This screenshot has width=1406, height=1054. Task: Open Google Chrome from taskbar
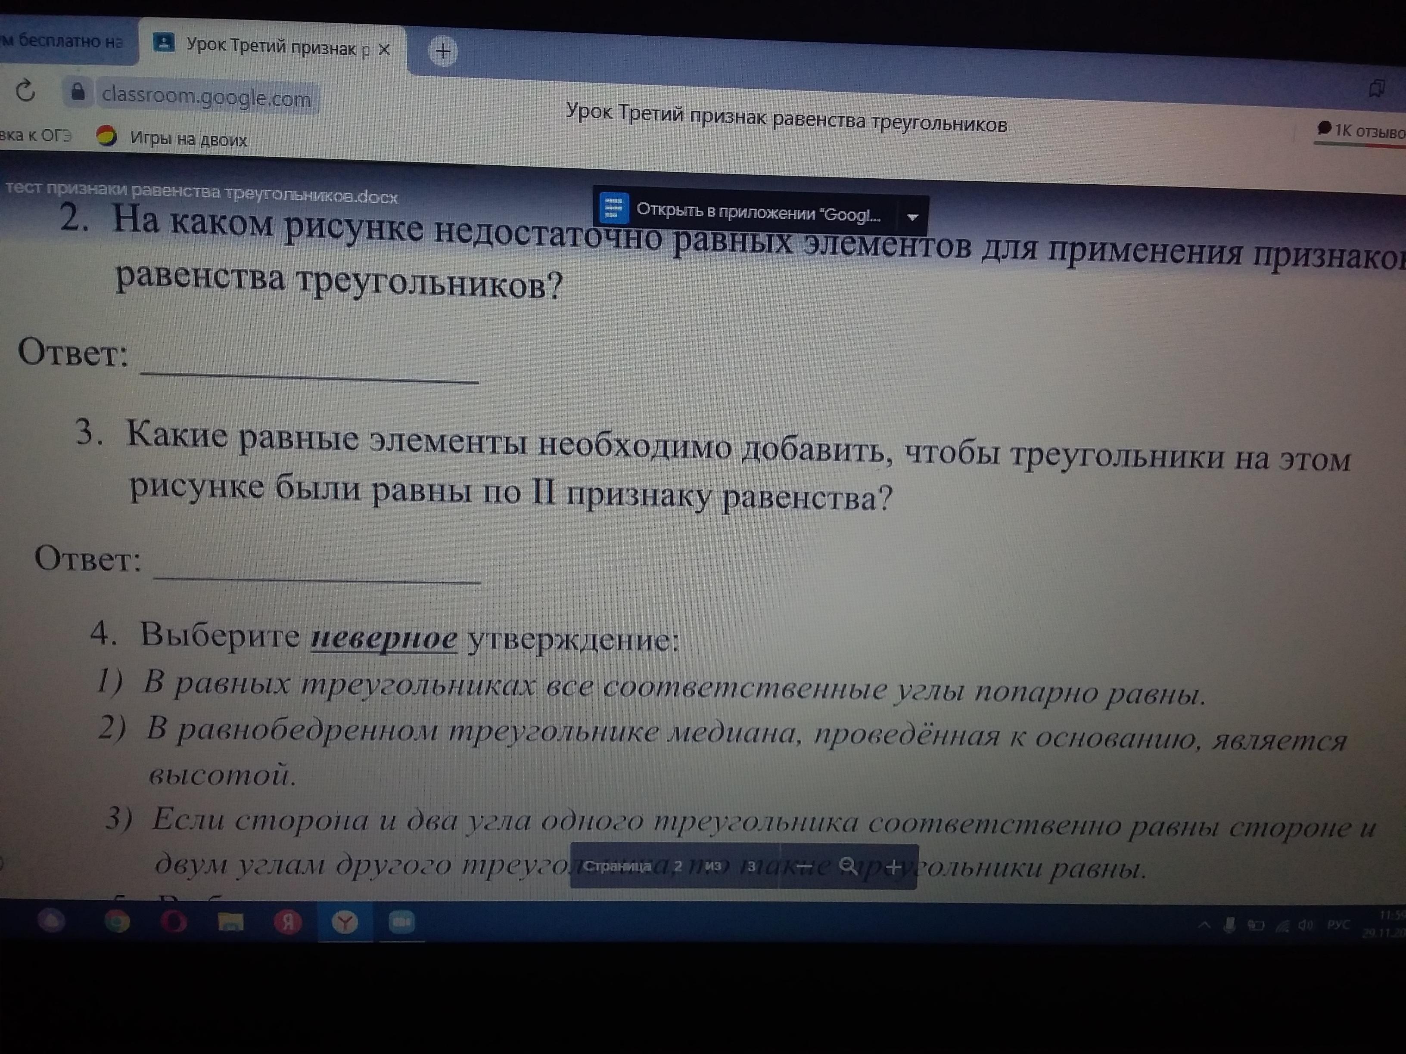116,921
